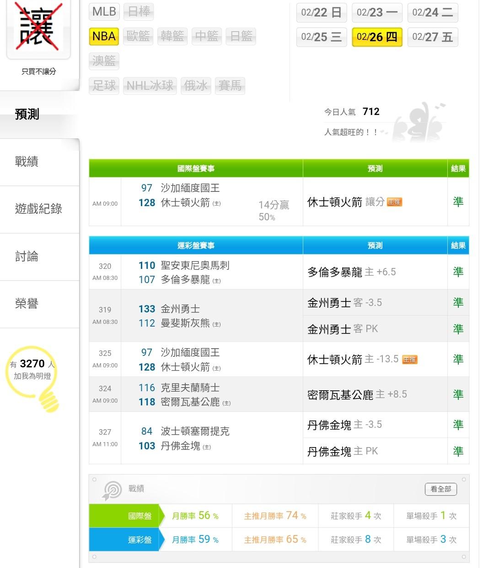The width and height of the screenshot is (494, 568).
Task: Click prediction 金州勇士 客 PK
Action: tap(343, 329)
